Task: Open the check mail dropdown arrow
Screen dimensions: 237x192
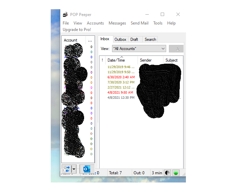Action: click(74, 169)
